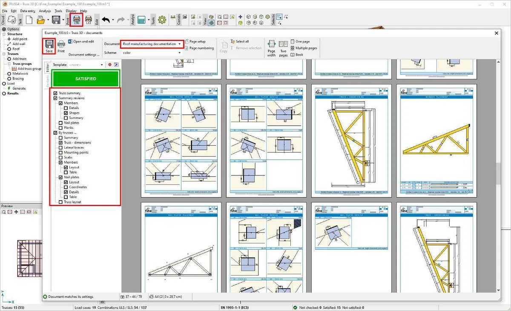Click the blue move-arrows icon in Preview panel
This screenshot has height=311, width=511.
point(16,212)
